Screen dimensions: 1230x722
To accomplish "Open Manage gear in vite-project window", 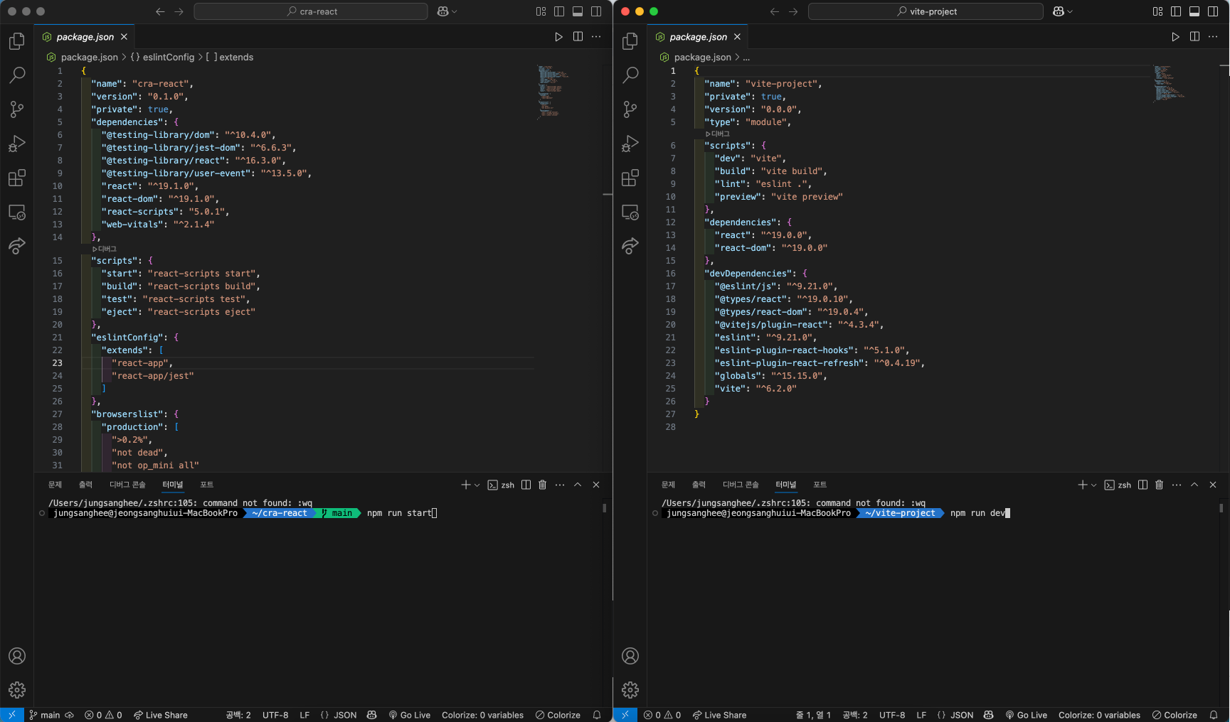I will (630, 690).
